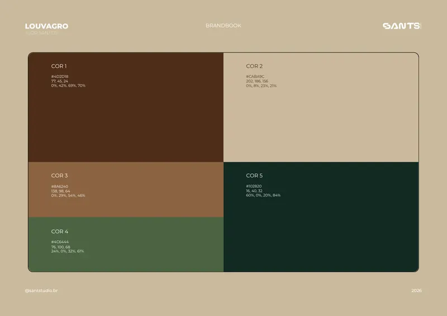Select the COR 4 heading
This screenshot has height=316, width=447.
pyautogui.click(x=60, y=231)
